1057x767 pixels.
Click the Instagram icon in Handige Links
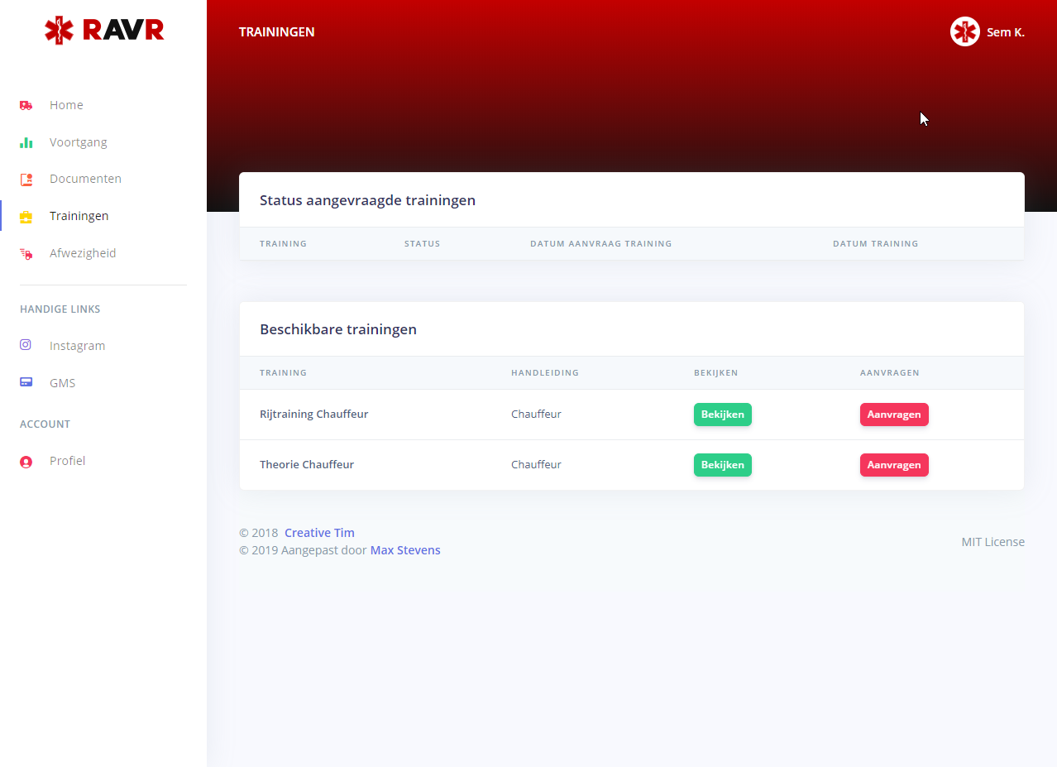pos(26,345)
